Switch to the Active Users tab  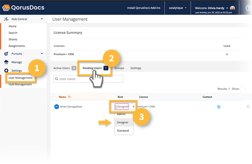[65, 68]
